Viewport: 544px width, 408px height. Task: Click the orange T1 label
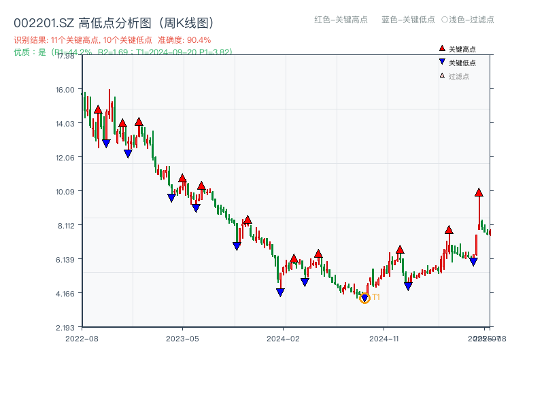[376, 297]
